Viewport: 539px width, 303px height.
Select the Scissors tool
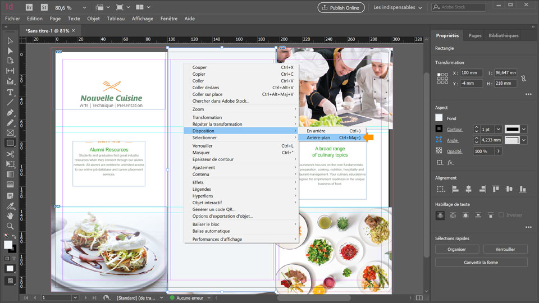tap(10, 154)
